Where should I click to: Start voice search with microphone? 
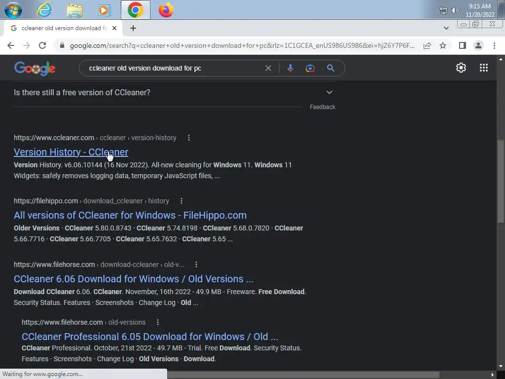click(x=290, y=68)
